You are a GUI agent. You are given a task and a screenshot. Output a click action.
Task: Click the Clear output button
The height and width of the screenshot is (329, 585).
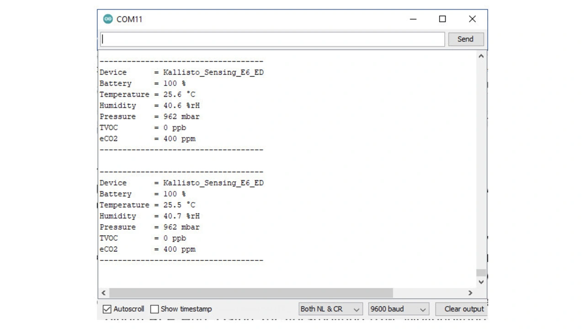(463, 309)
